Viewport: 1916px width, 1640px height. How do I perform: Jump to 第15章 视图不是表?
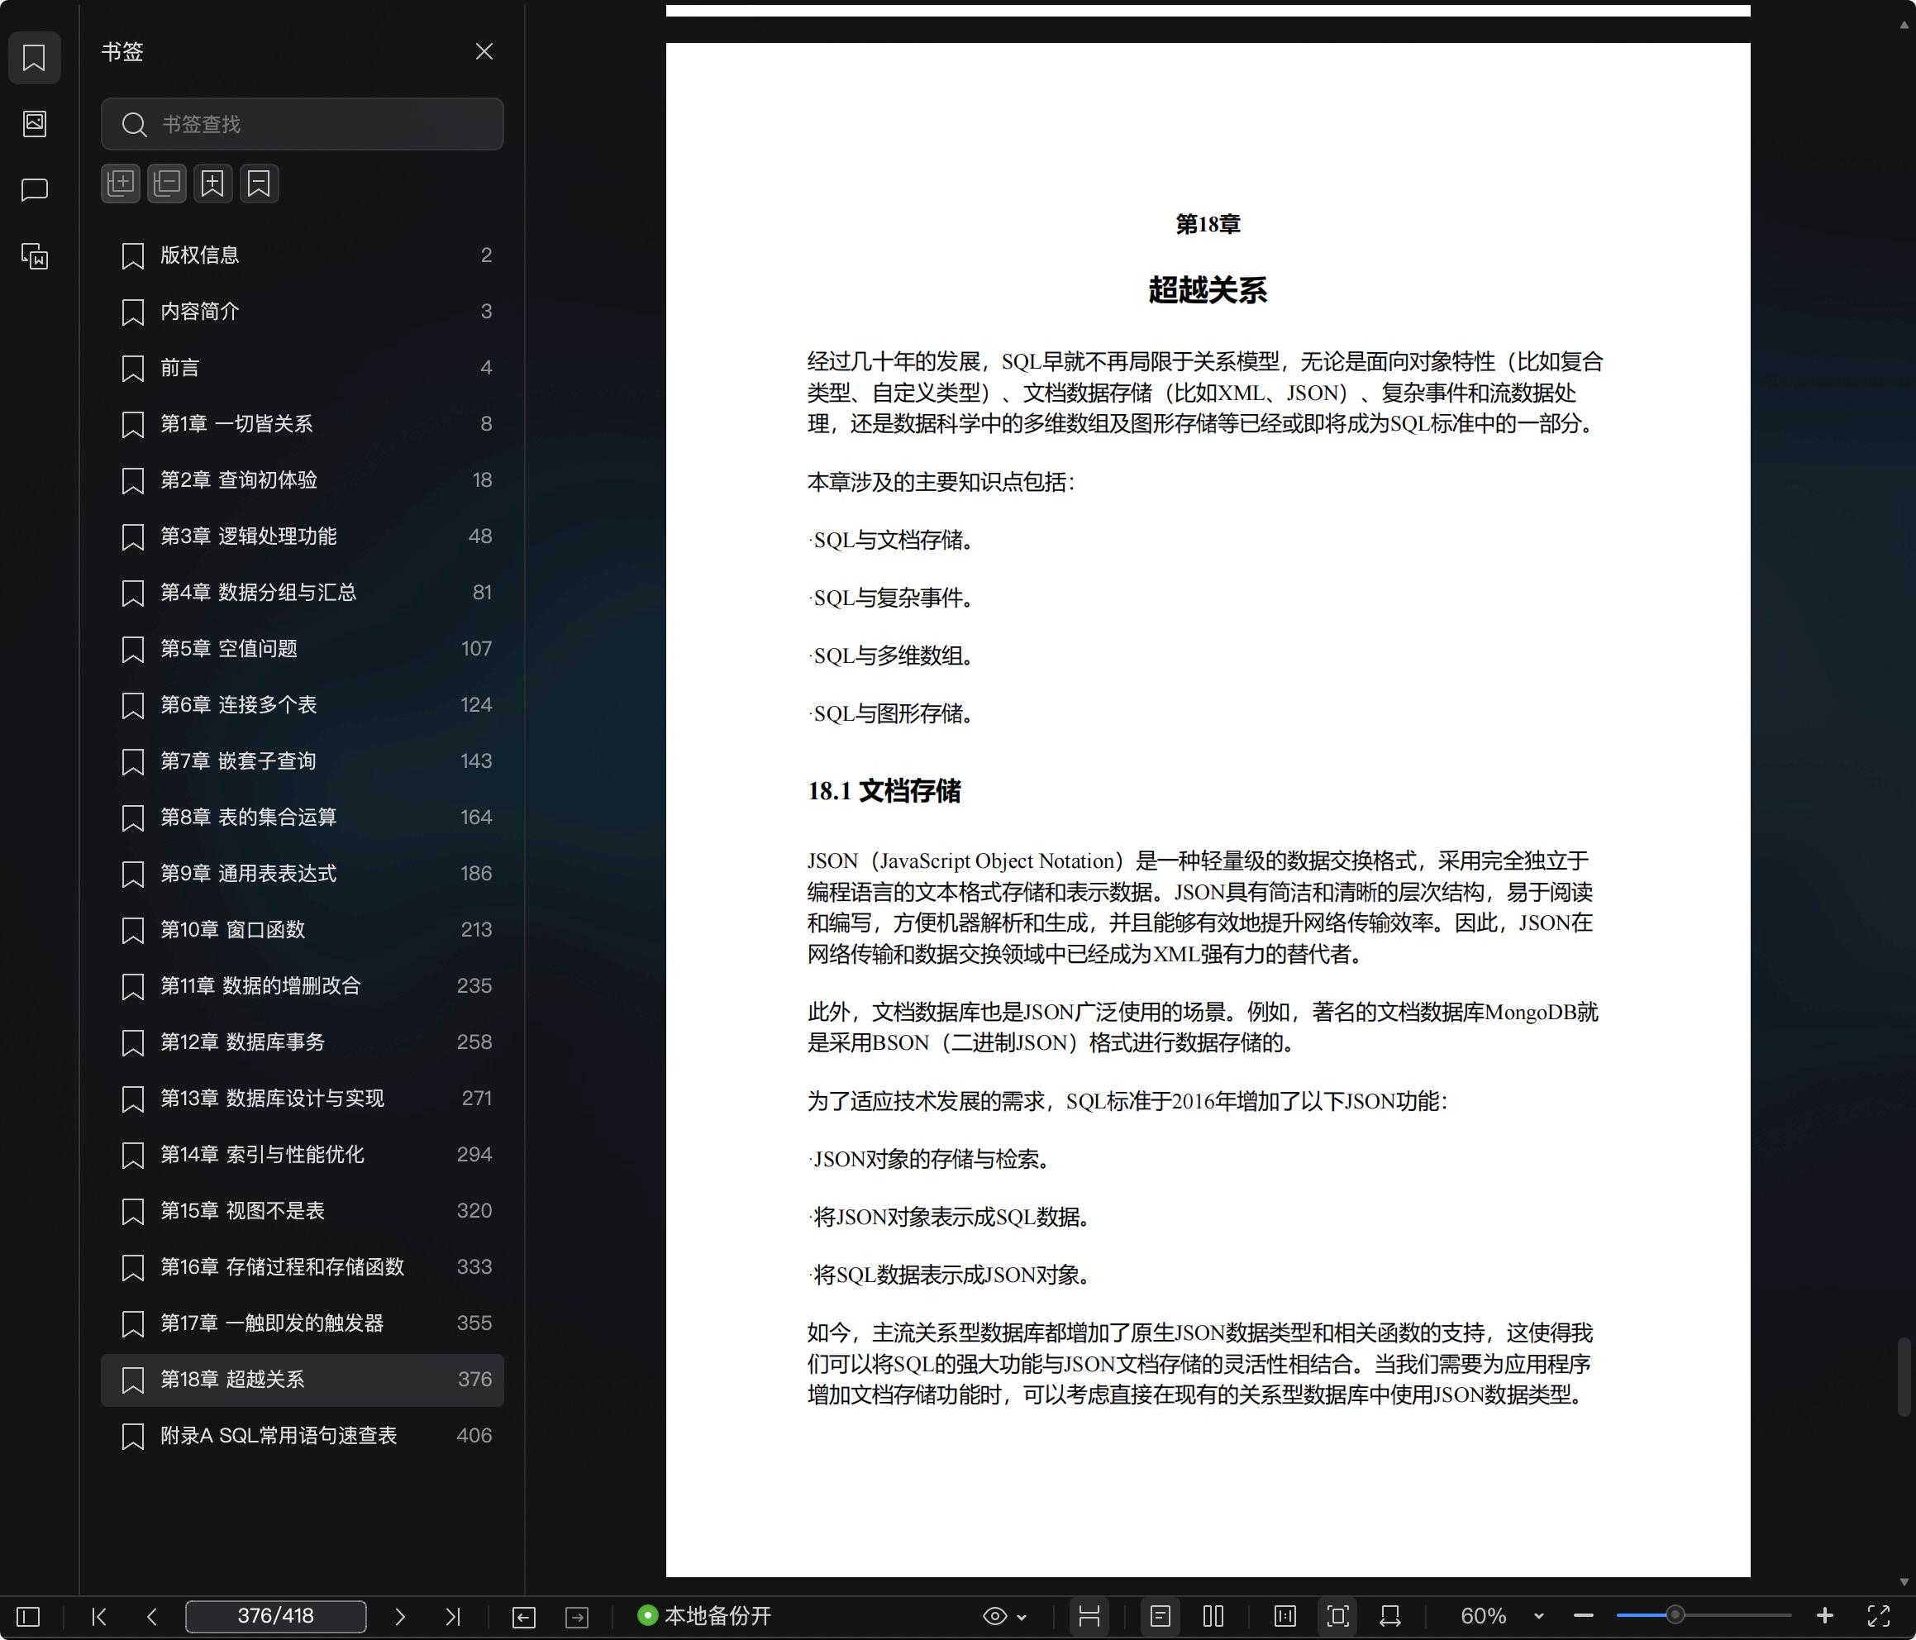click(x=303, y=1211)
